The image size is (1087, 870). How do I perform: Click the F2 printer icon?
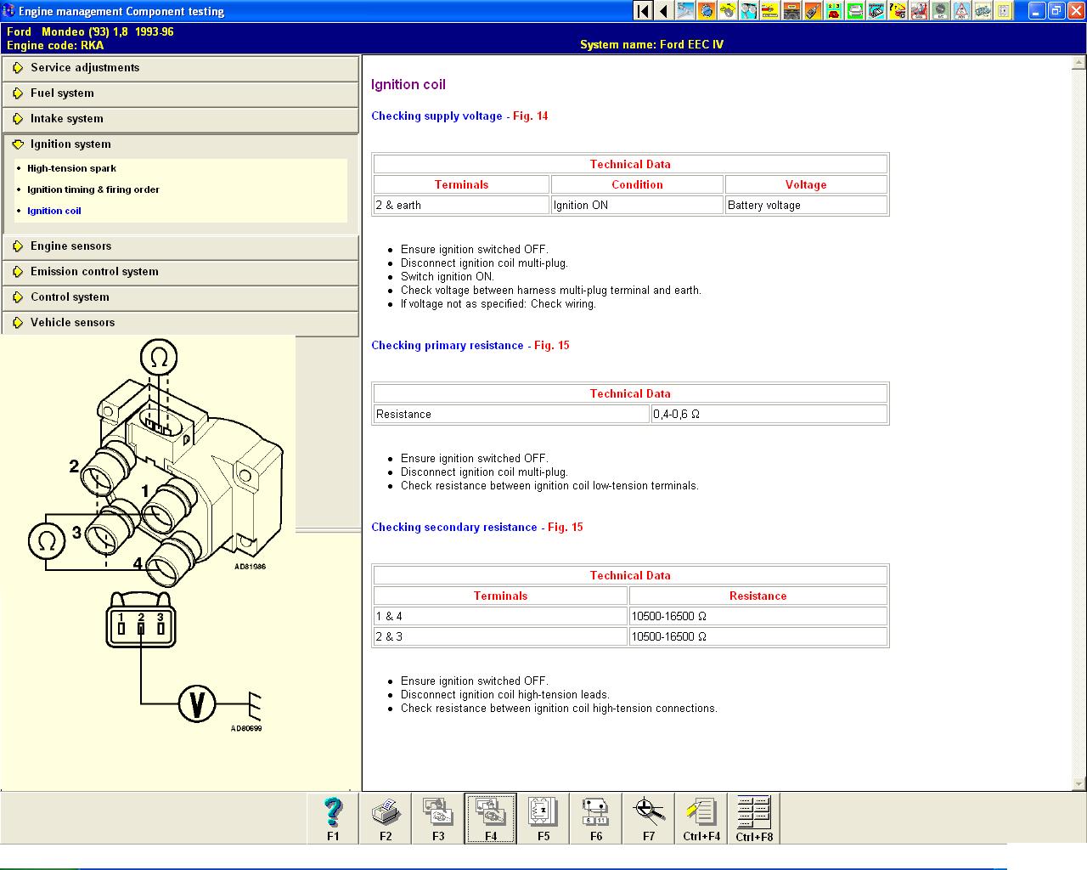click(x=386, y=818)
